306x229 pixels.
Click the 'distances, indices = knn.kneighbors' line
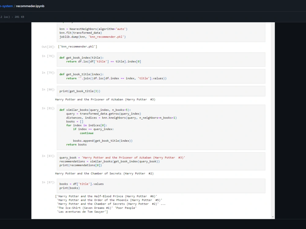pyautogui.click(x=121, y=118)
